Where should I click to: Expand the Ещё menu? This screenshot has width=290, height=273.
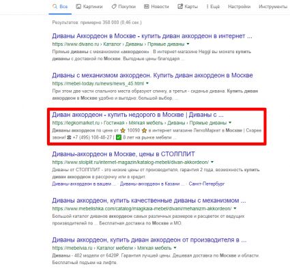(x=213, y=7)
